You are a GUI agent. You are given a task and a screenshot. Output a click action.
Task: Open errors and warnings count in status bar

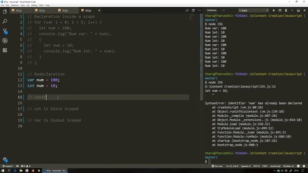click(26, 166)
